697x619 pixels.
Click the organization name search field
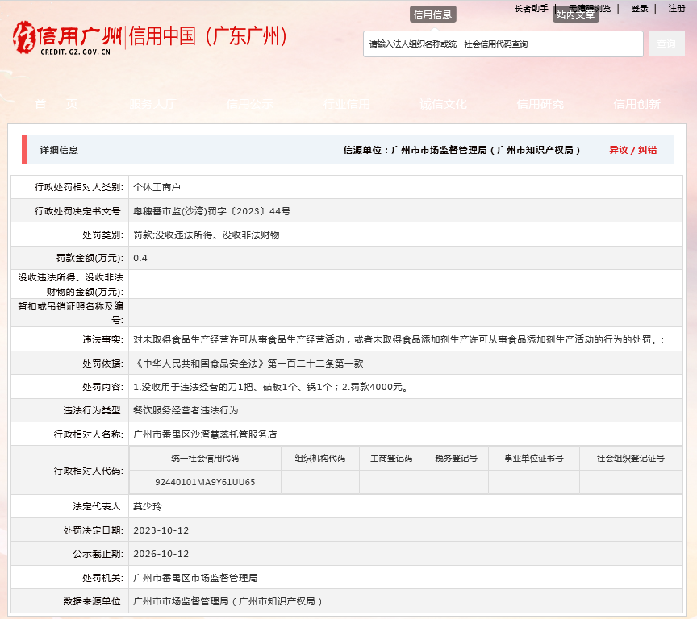coord(503,44)
